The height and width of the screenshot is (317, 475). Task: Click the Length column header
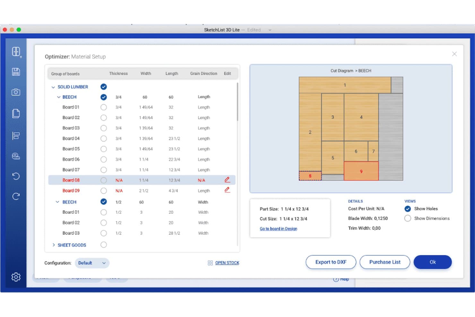coord(172,74)
